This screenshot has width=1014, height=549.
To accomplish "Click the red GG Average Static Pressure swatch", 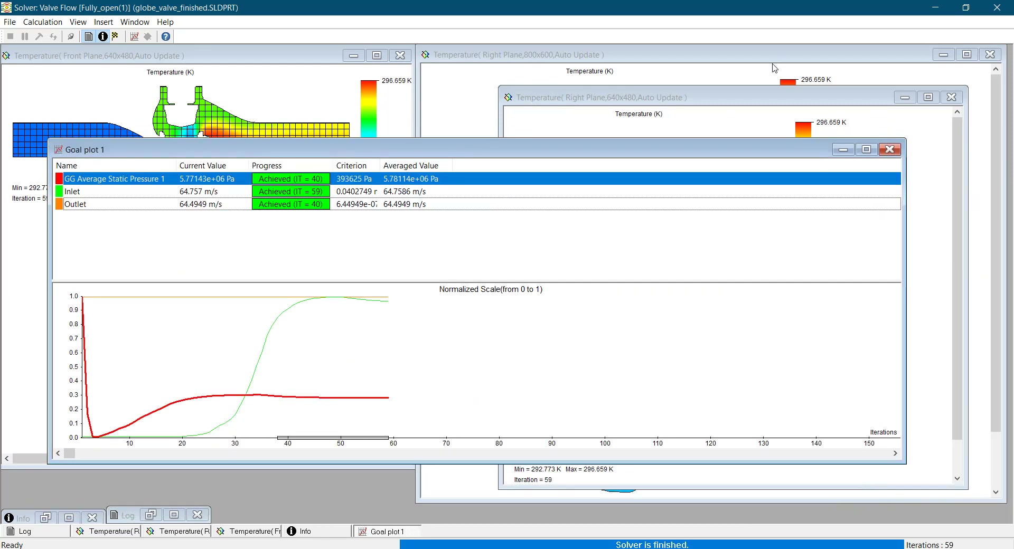I will 59,178.
